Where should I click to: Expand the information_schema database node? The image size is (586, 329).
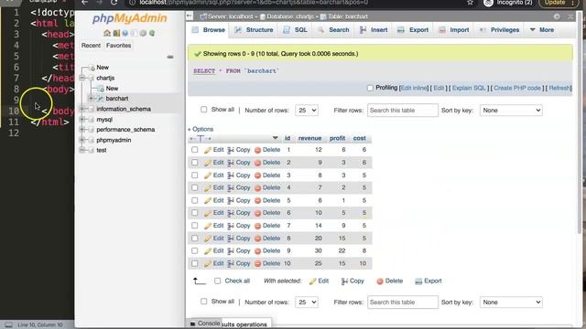pyautogui.click(x=82, y=109)
